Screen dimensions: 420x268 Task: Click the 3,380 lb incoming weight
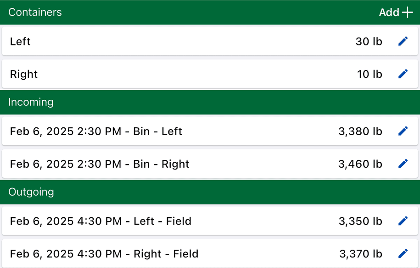pyautogui.click(x=360, y=131)
